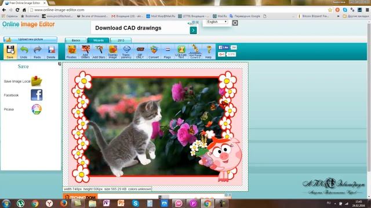This screenshot has width=371, height=208.
Task: Open Skype from taskbar
Action: tap(135, 203)
